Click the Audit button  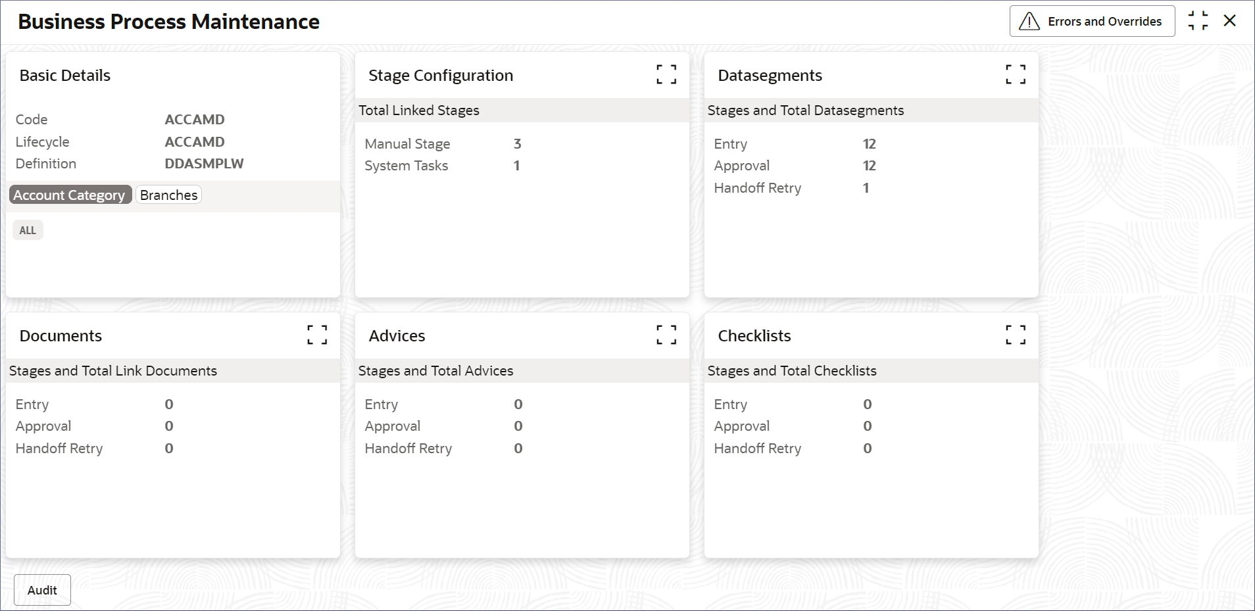tap(42, 590)
